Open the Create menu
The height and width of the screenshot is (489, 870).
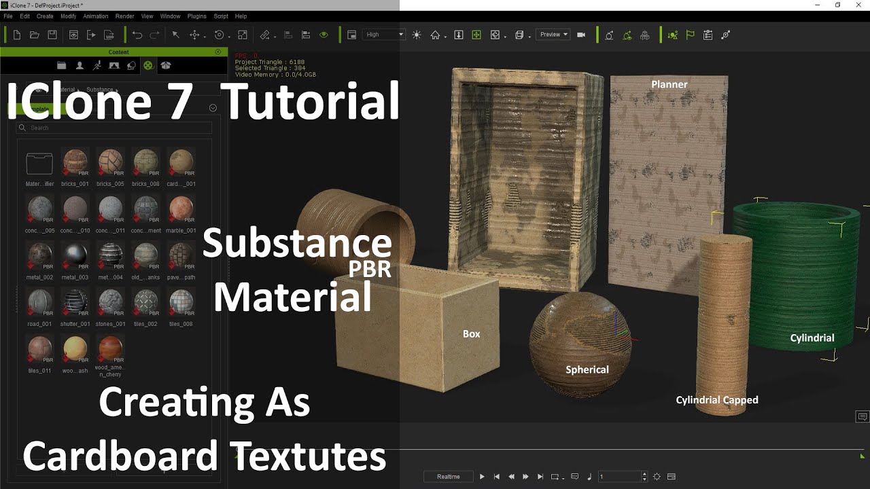click(x=45, y=16)
